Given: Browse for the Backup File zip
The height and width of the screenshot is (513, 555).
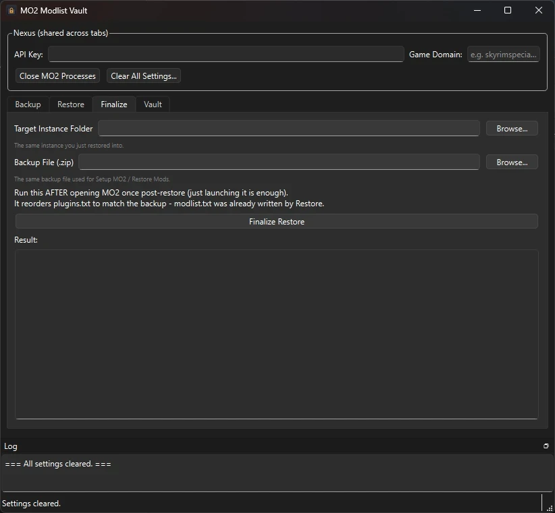Looking at the screenshot, I should pos(512,162).
